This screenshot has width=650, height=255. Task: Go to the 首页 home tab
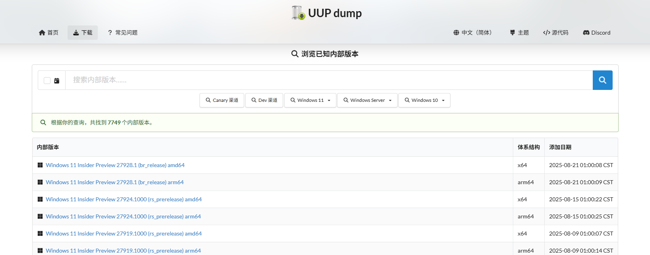49,33
